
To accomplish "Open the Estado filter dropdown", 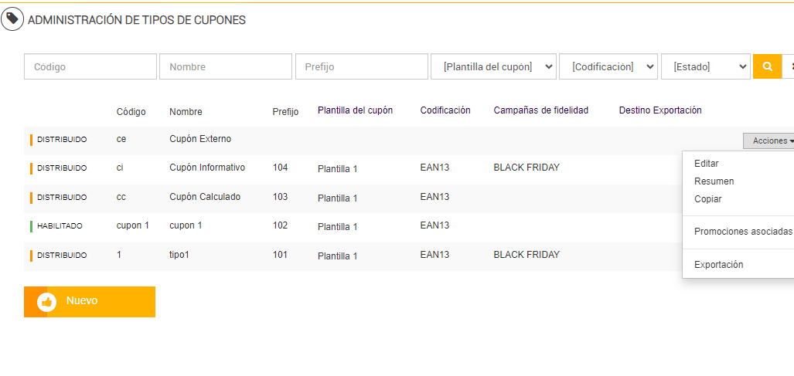I will pyautogui.click(x=705, y=66).
